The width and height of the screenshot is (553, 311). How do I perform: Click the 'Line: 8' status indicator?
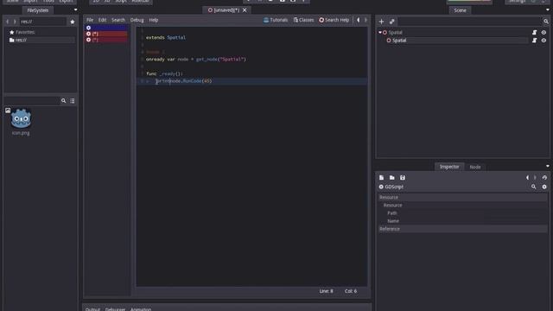click(x=326, y=291)
